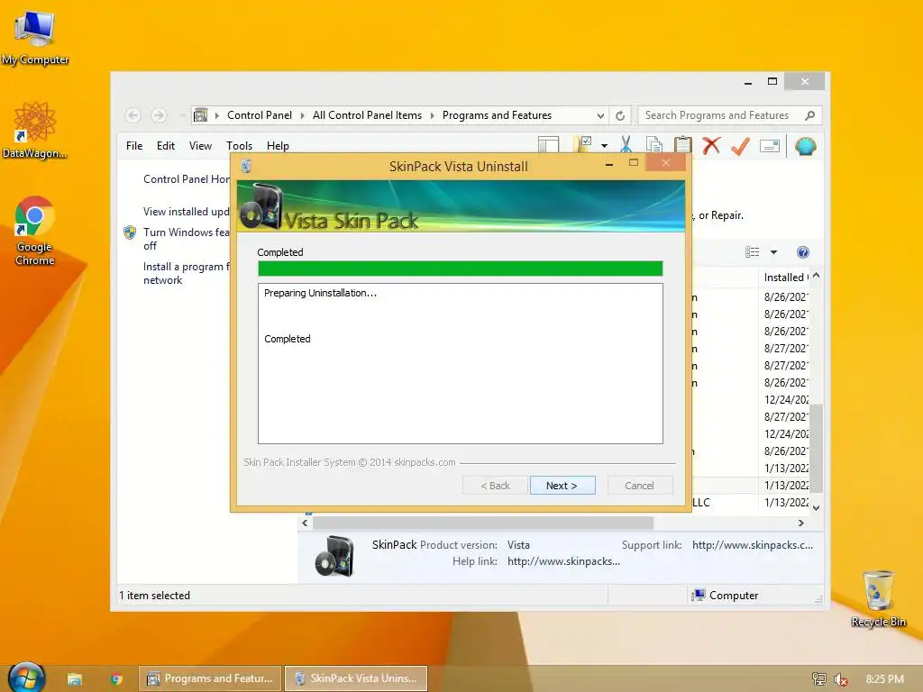This screenshot has height=692, width=923.
Task: Click the Installed On column header
Action: pos(784,278)
